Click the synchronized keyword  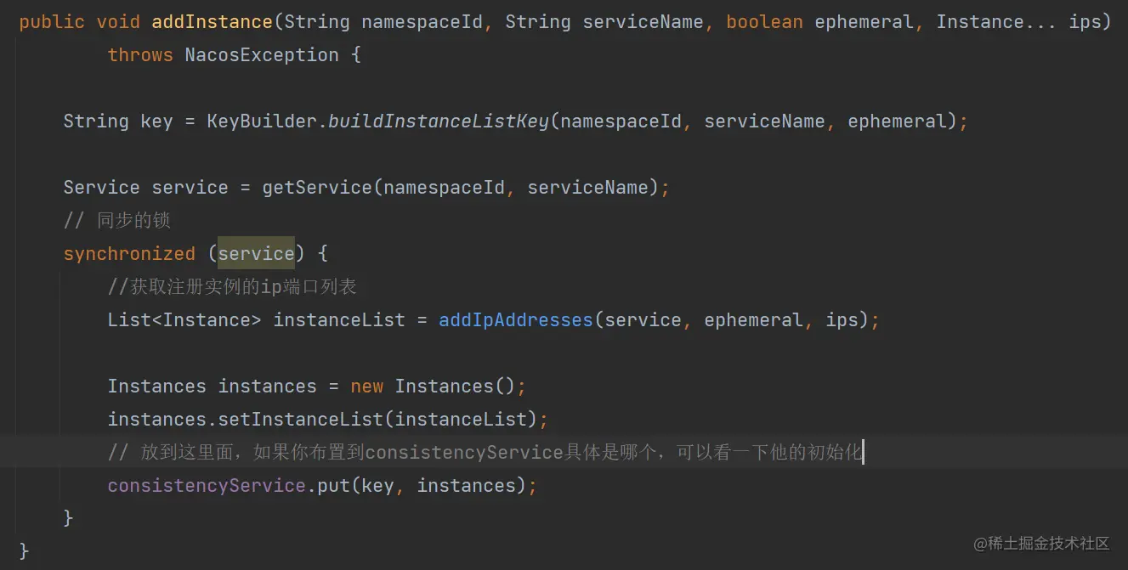click(129, 254)
